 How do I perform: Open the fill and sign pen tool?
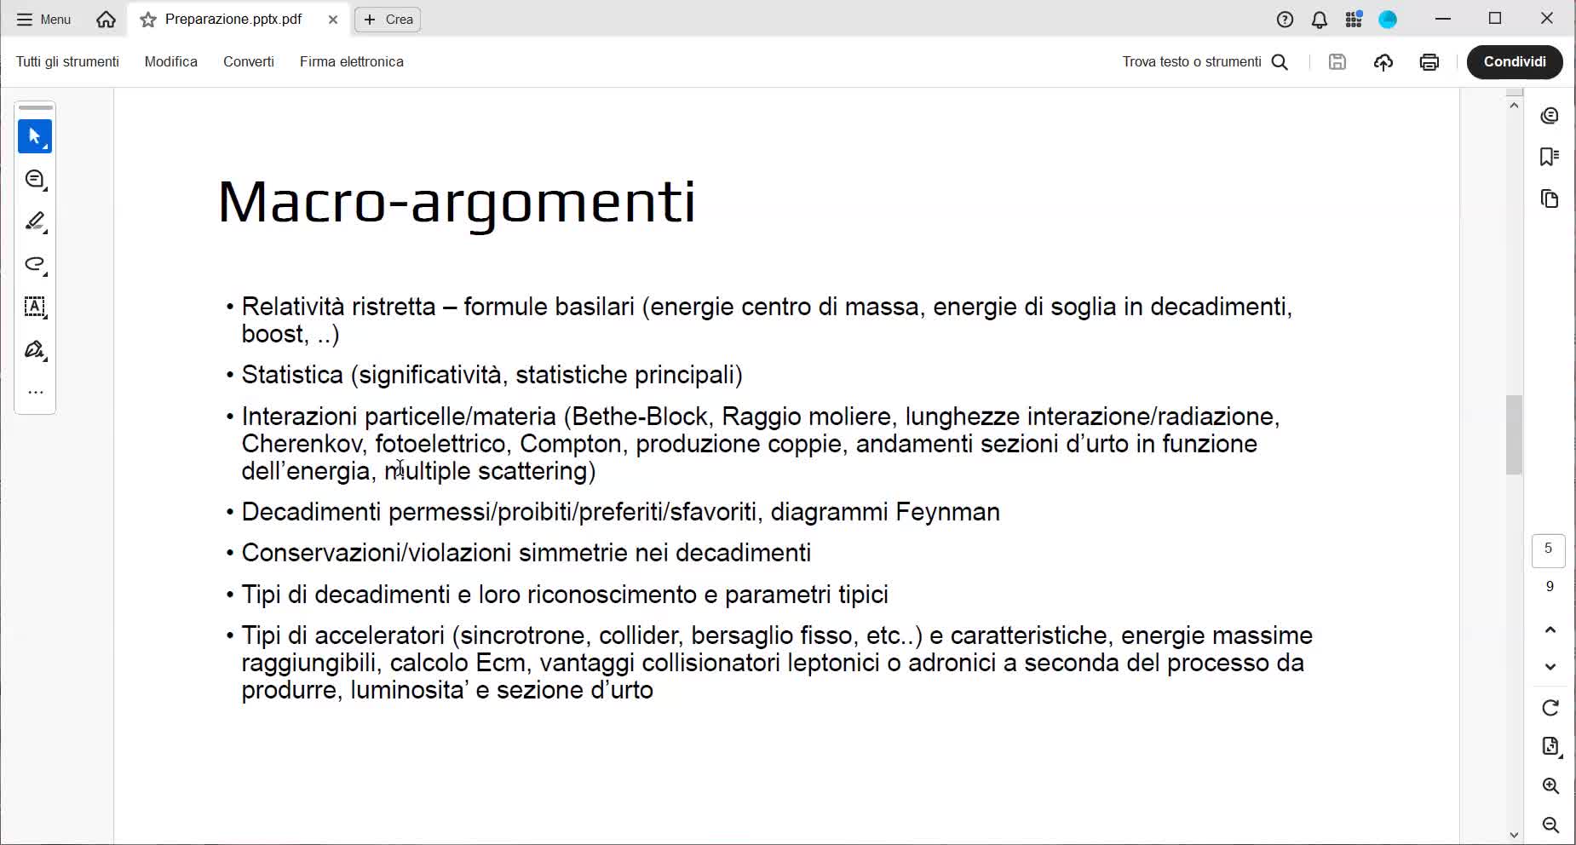pos(35,350)
